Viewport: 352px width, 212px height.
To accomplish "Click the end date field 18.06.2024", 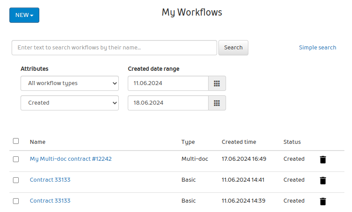I will (168, 103).
